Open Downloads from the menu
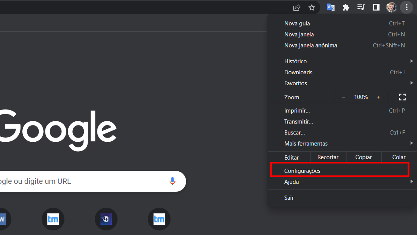Screen dimensions: 417x235 tap(342, 72)
